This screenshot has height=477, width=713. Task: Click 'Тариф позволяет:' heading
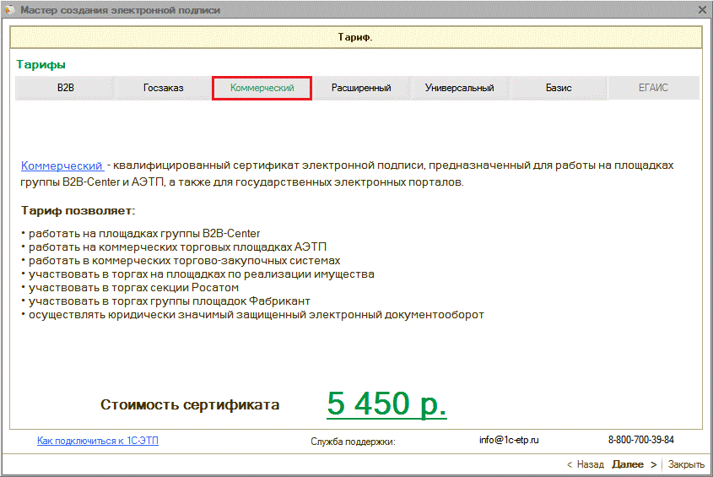(78, 211)
